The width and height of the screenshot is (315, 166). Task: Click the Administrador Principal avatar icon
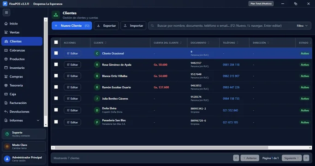pos(7,159)
